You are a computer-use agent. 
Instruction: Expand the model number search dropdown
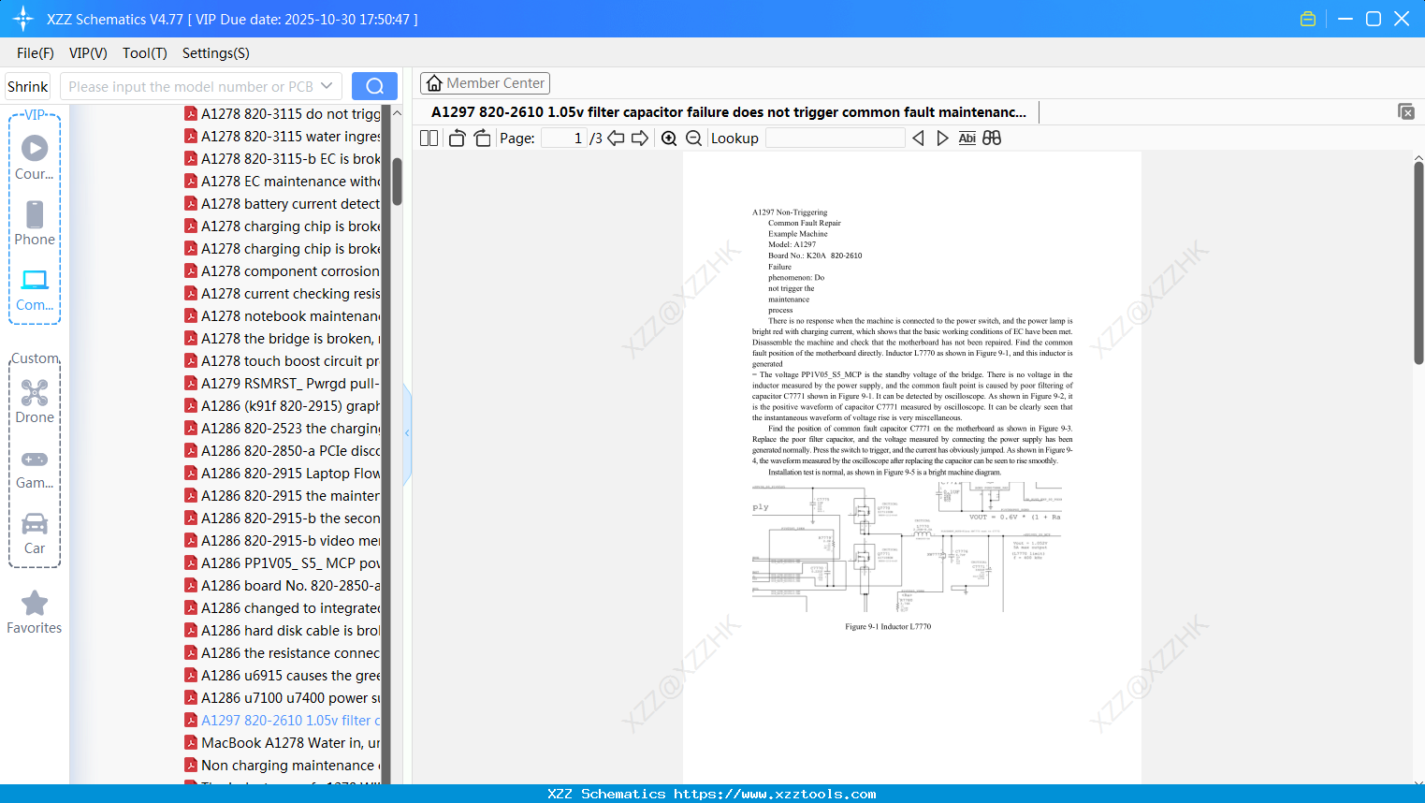click(327, 86)
